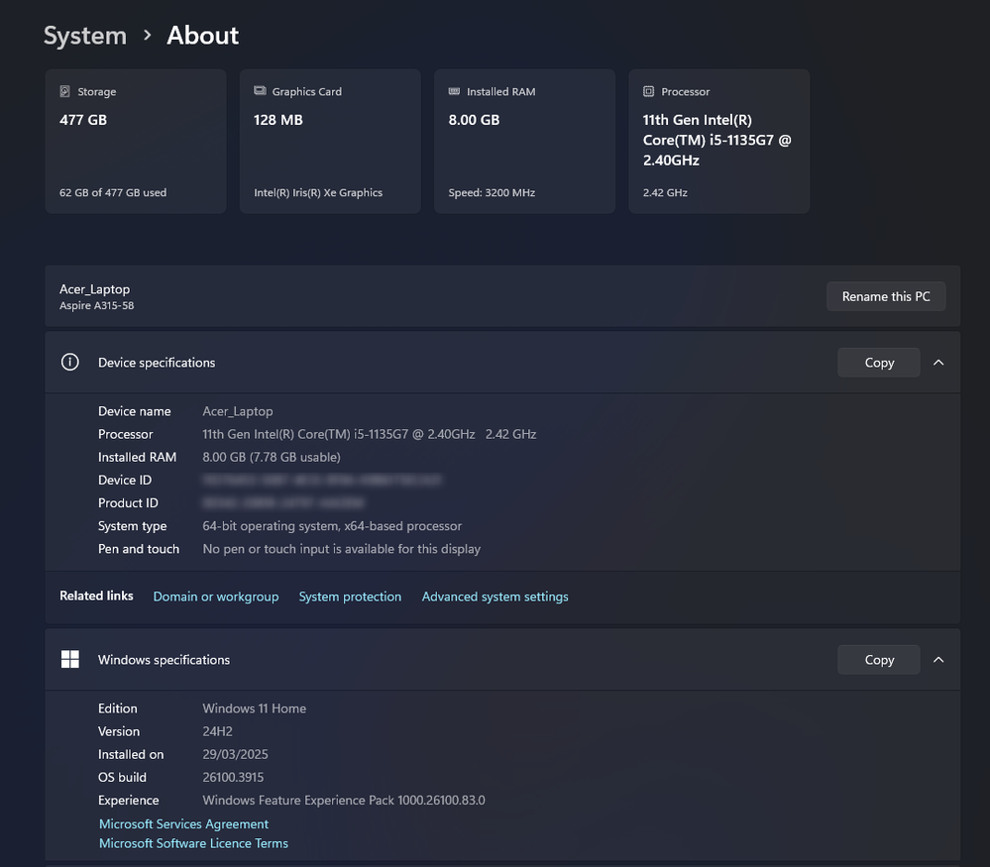990x867 pixels.
Task: Click the Processor chip icon
Action: click(648, 91)
